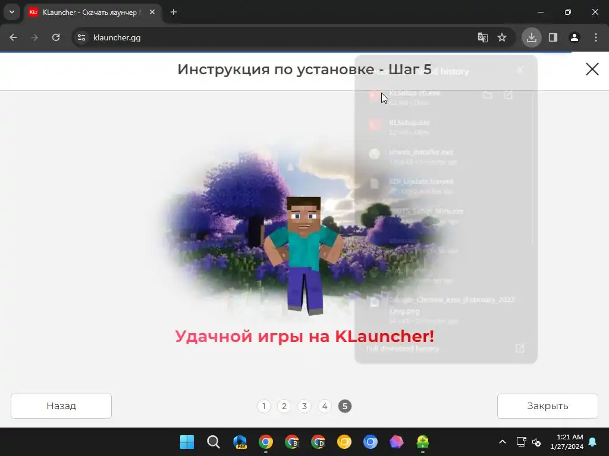
Task: Toggle the Chrome side panel
Action: [553, 37]
